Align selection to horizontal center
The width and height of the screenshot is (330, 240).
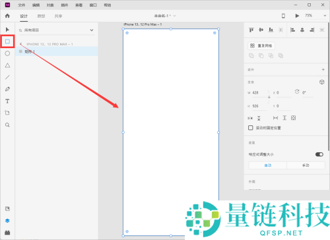pyautogui.click(x=302, y=30)
